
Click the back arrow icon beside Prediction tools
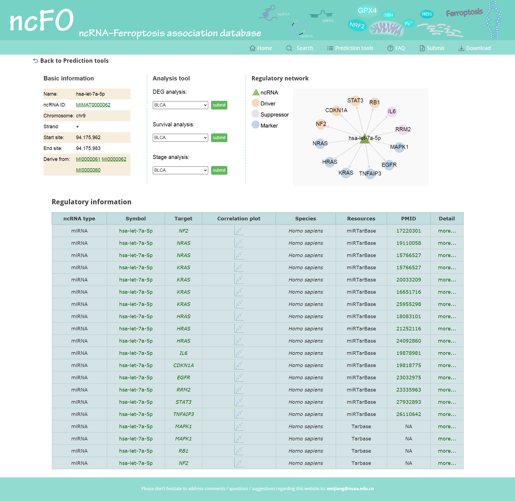[x=36, y=61]
